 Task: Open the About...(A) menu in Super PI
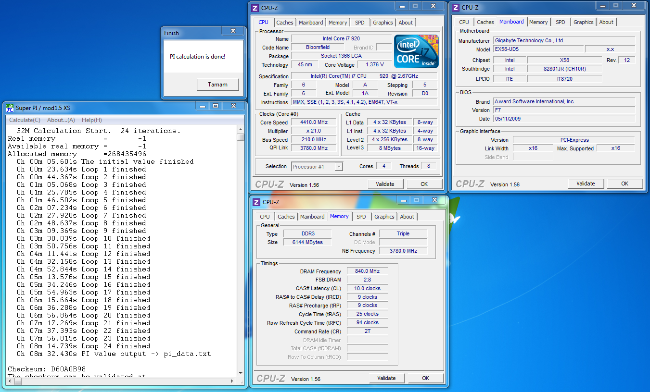pyautogui.click(x=61, y=120)
